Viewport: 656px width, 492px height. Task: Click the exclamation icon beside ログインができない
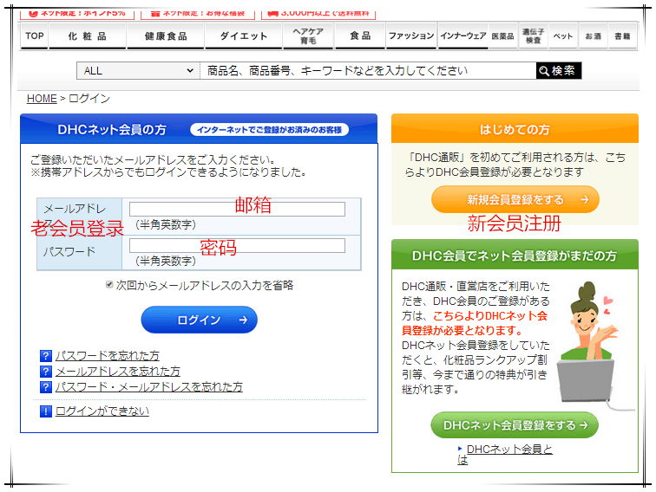pyautogui.click(x=46, y=411)
